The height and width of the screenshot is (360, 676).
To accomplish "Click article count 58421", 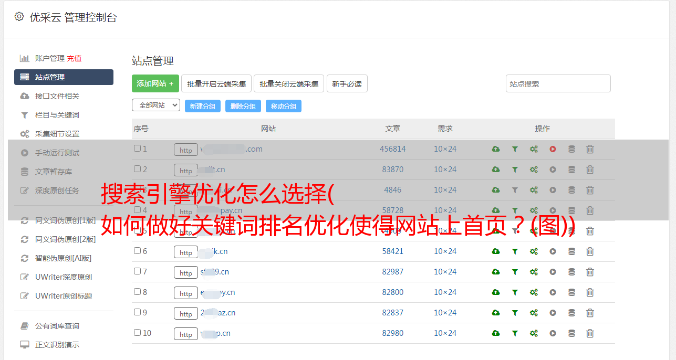I will pyautogui.click(x=393, y=251).
